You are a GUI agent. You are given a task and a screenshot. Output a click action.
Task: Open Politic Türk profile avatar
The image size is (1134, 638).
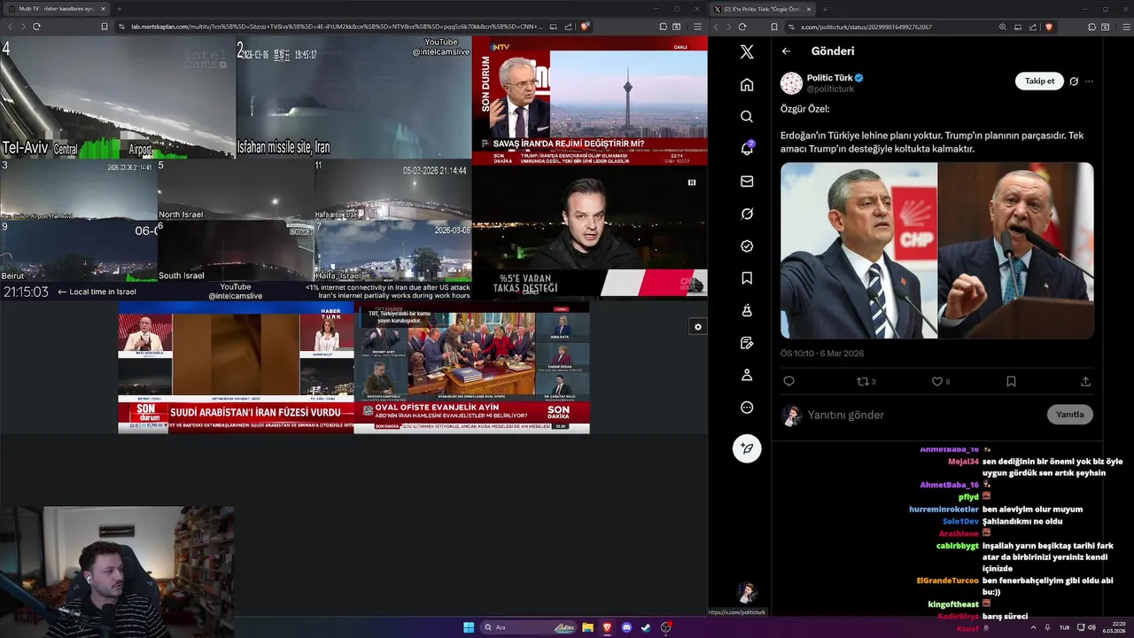(791, 83)
